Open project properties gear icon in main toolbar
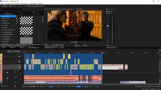Viewport: 161px width, 90px height. click(10, 6)
